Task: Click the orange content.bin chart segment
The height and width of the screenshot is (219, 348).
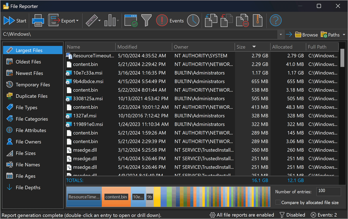Action: click(116, 197)
